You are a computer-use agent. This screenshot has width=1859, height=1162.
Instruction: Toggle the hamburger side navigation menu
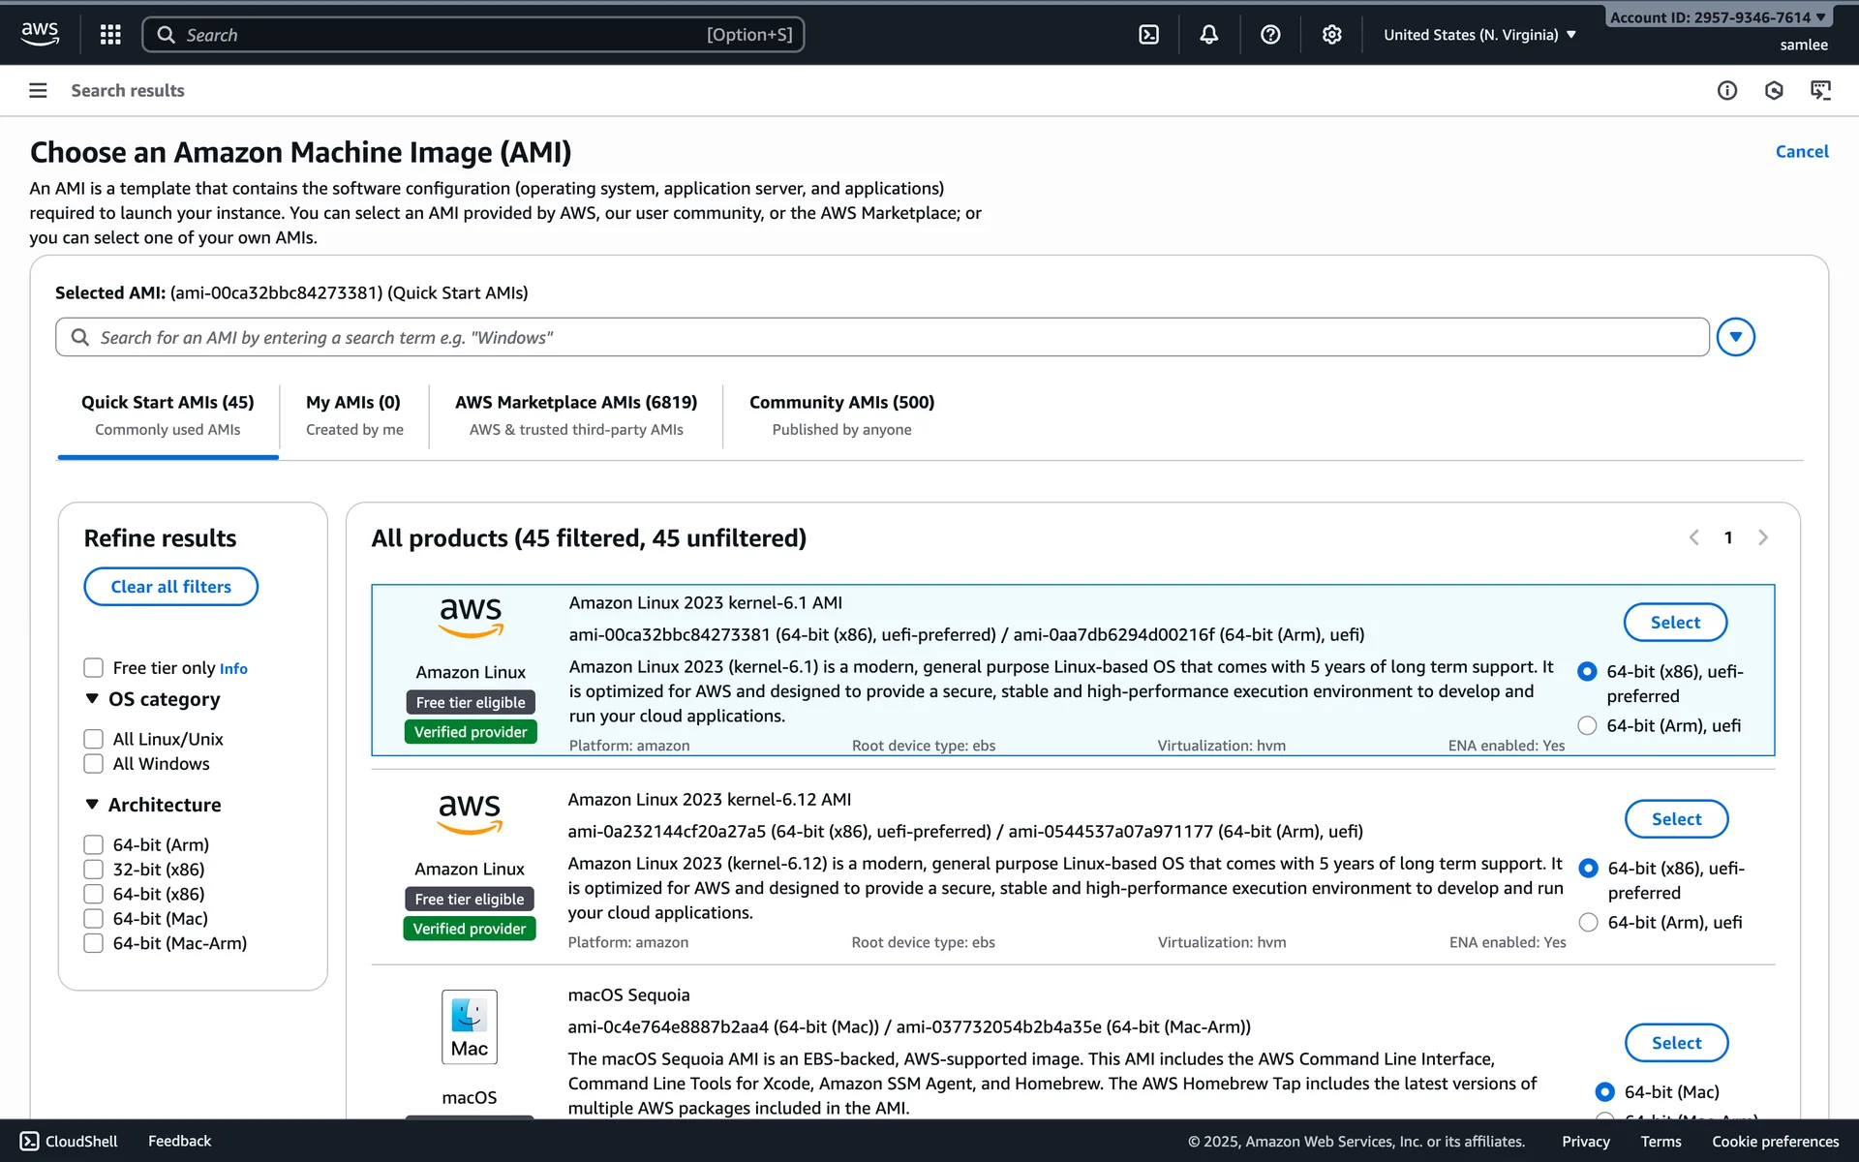(x=38, y=90)
